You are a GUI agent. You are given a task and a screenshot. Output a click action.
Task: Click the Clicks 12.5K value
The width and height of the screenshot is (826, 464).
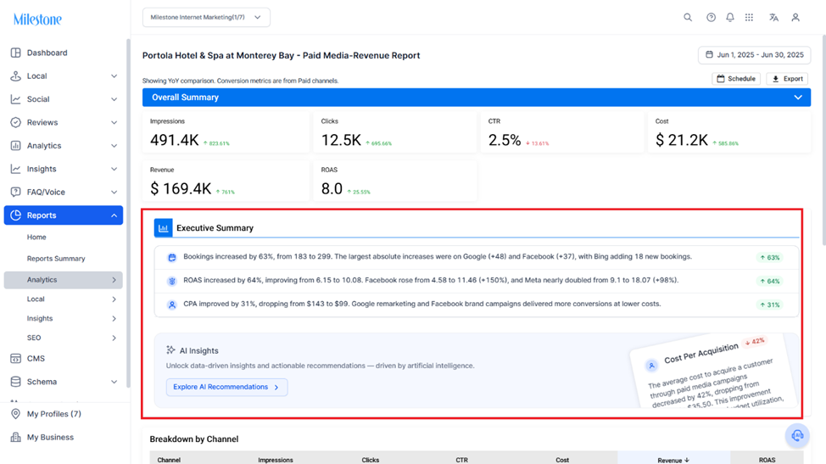(x=342, y=140)
